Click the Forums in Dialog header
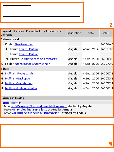 (x=57, y=98)
